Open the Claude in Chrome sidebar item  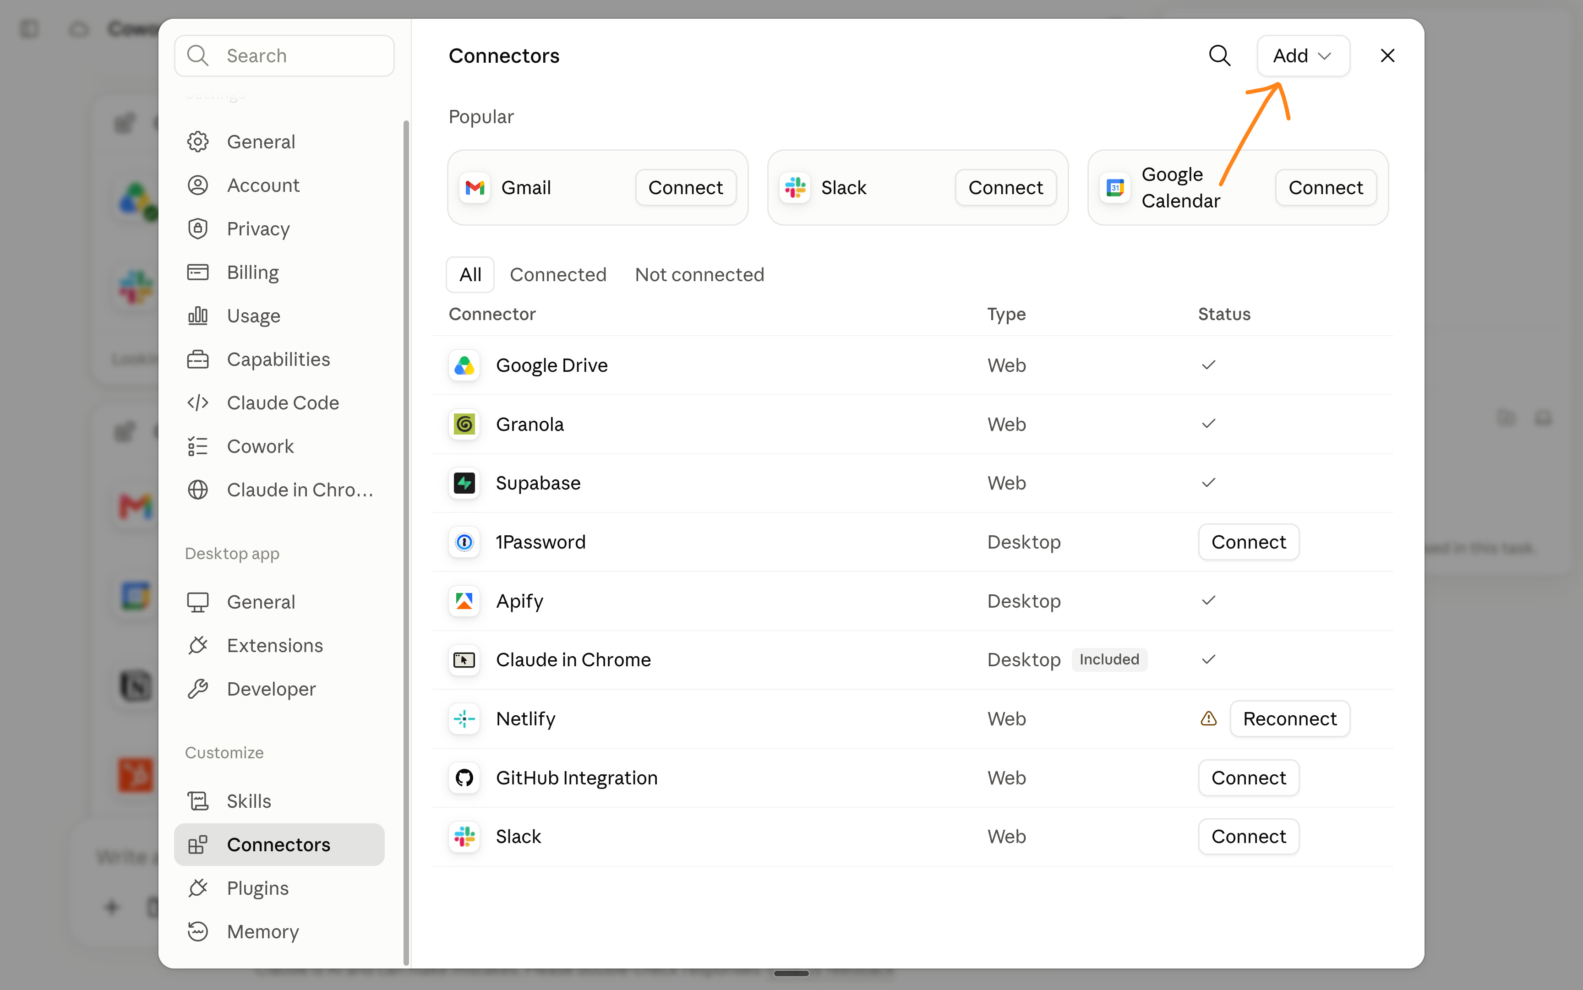[279, 490]
